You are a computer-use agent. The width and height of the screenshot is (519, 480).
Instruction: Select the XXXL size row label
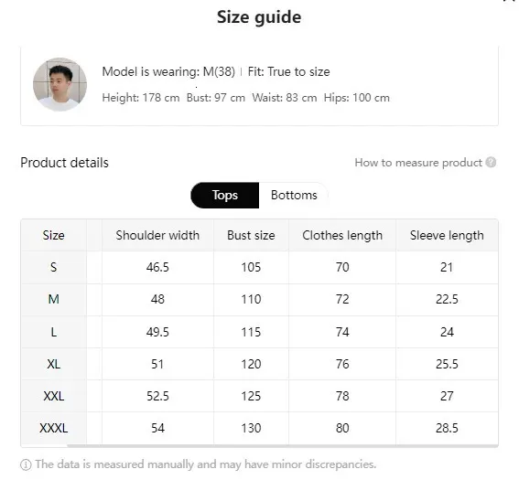(54, 428)
